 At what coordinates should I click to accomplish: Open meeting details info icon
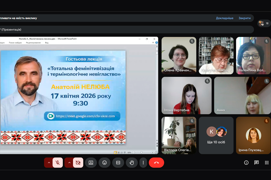pyautogui.click(x=246, y=163)
